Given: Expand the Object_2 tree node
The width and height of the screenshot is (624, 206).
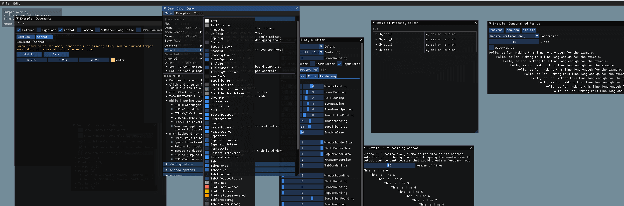Looking at the screenshot, I should tap(376, 45).
